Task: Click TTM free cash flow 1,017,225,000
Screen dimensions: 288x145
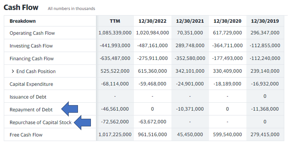Action: 115,134
